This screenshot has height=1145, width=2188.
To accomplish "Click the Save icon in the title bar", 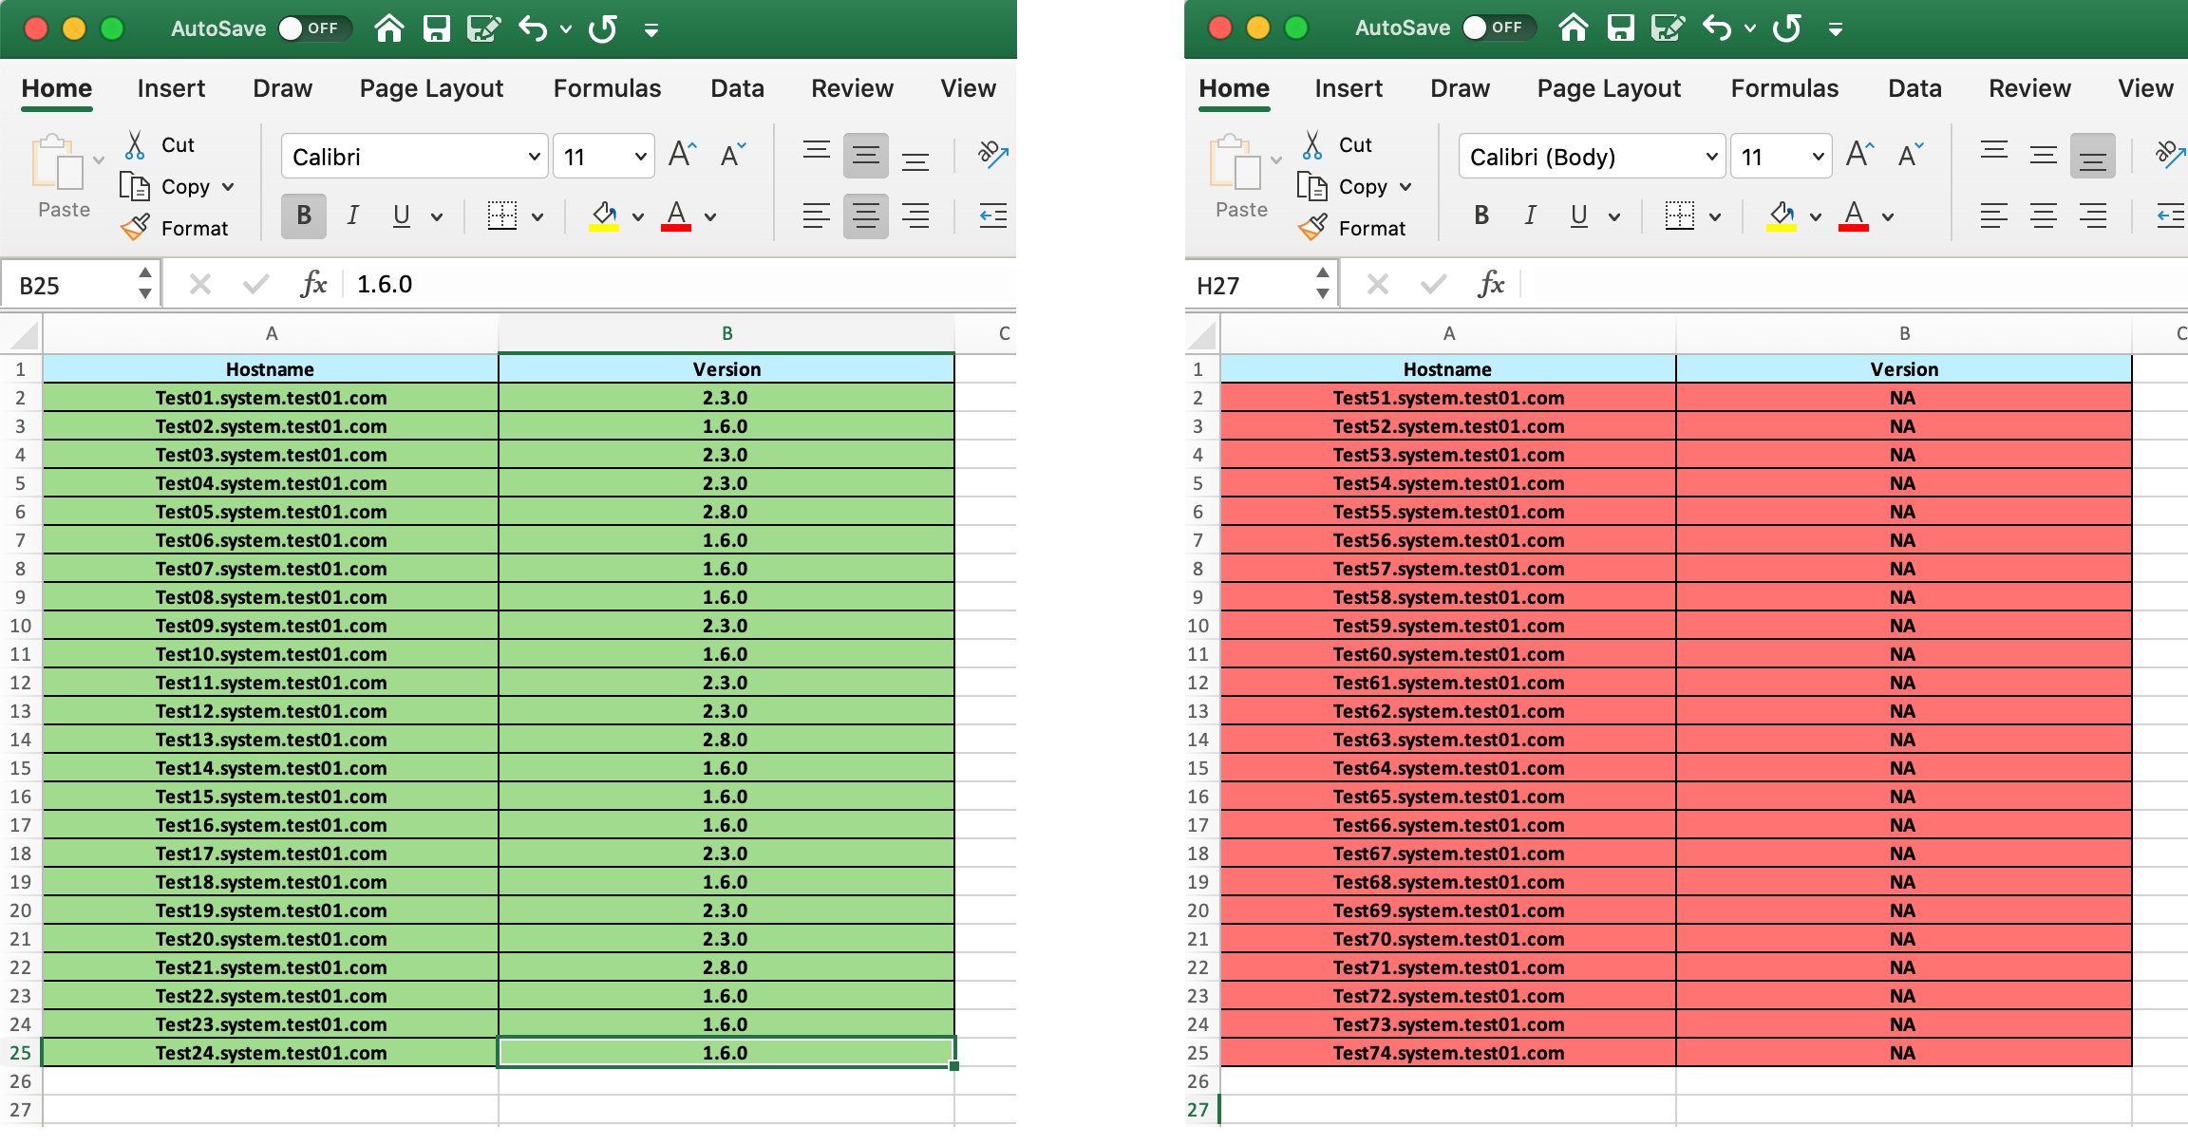I will click(x=436, y=28).
